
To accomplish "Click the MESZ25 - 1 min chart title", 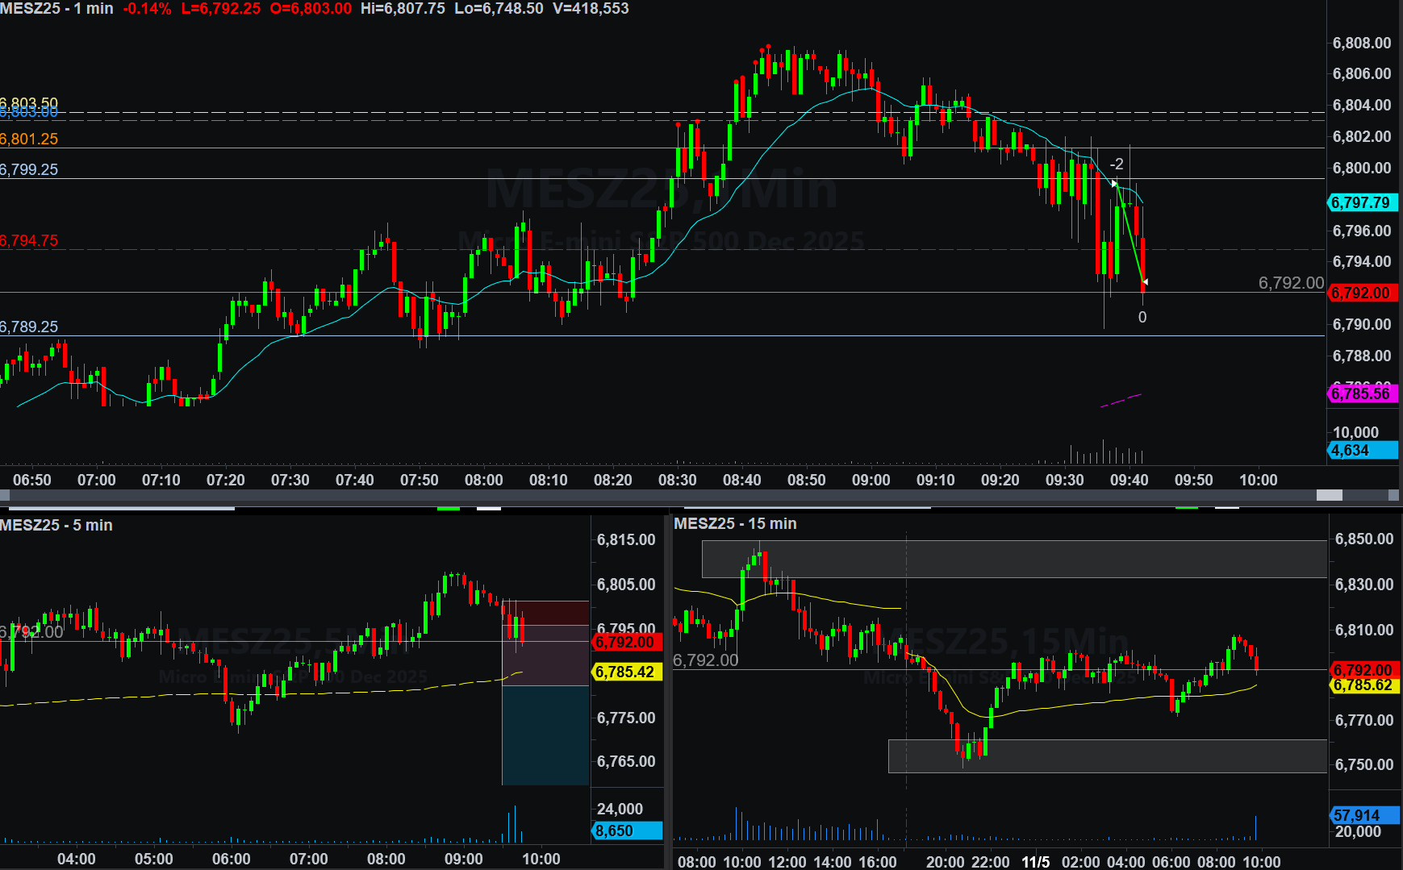I will point(56,9).
